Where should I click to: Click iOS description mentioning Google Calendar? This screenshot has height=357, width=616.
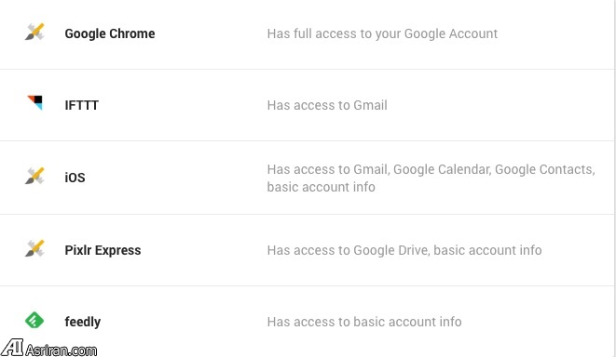tap(431, 169)
